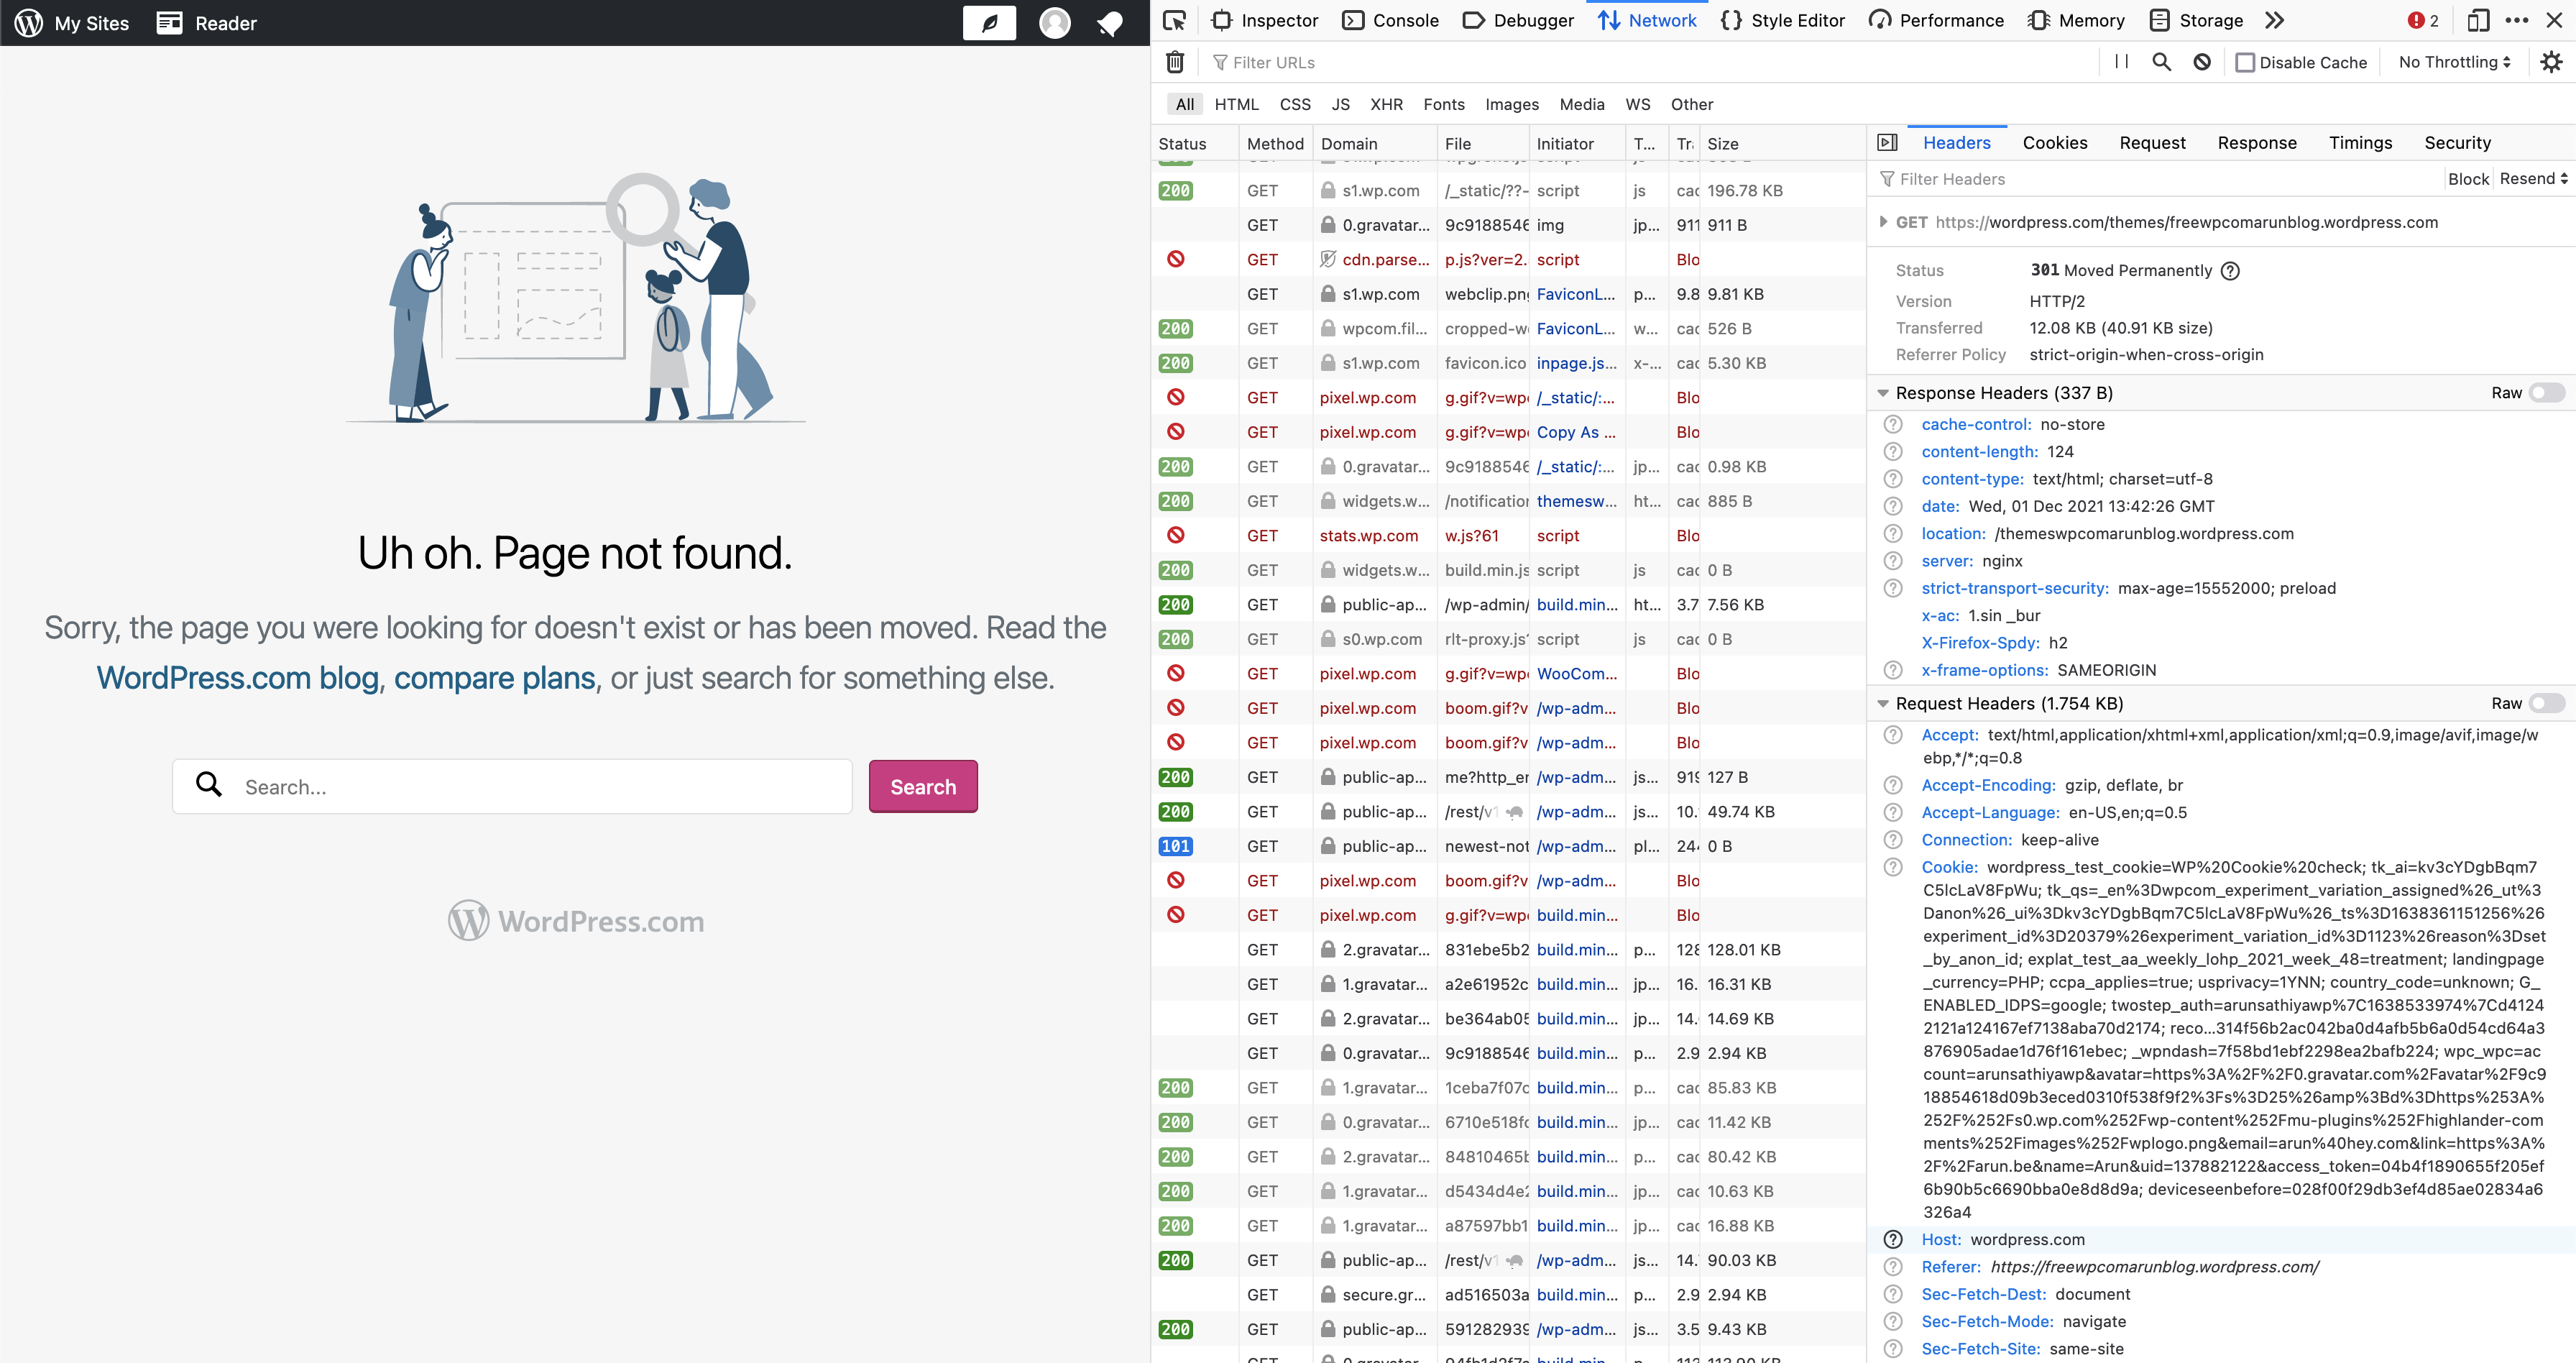Image resolution: width=2576 pixels, height=1363 pixels.
Task: Collapse the Request Headers section
Action: click(x=1883, y=703)
